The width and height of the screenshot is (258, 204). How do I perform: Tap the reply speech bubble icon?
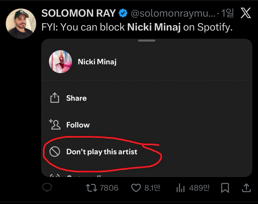(x=47, y=187)
